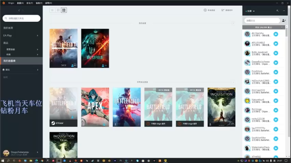291x163 pixels.
Task: Open the Store section in the sidebar
Action: [x=6, y=43]
